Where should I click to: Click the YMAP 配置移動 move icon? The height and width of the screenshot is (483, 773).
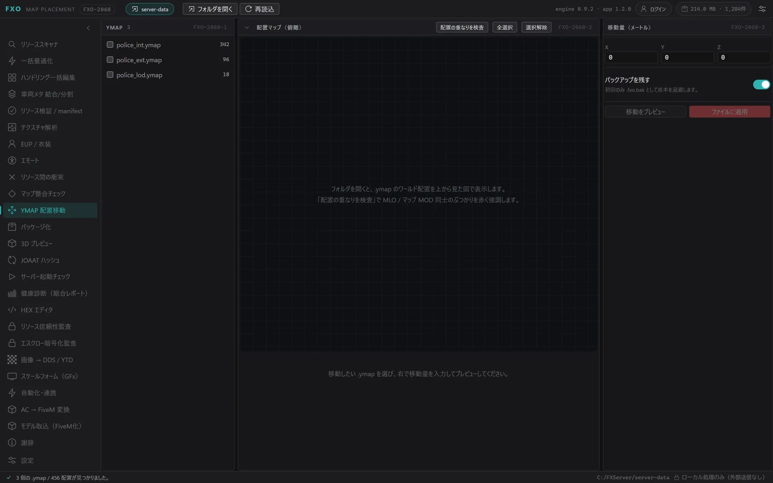tap(12, 210)
